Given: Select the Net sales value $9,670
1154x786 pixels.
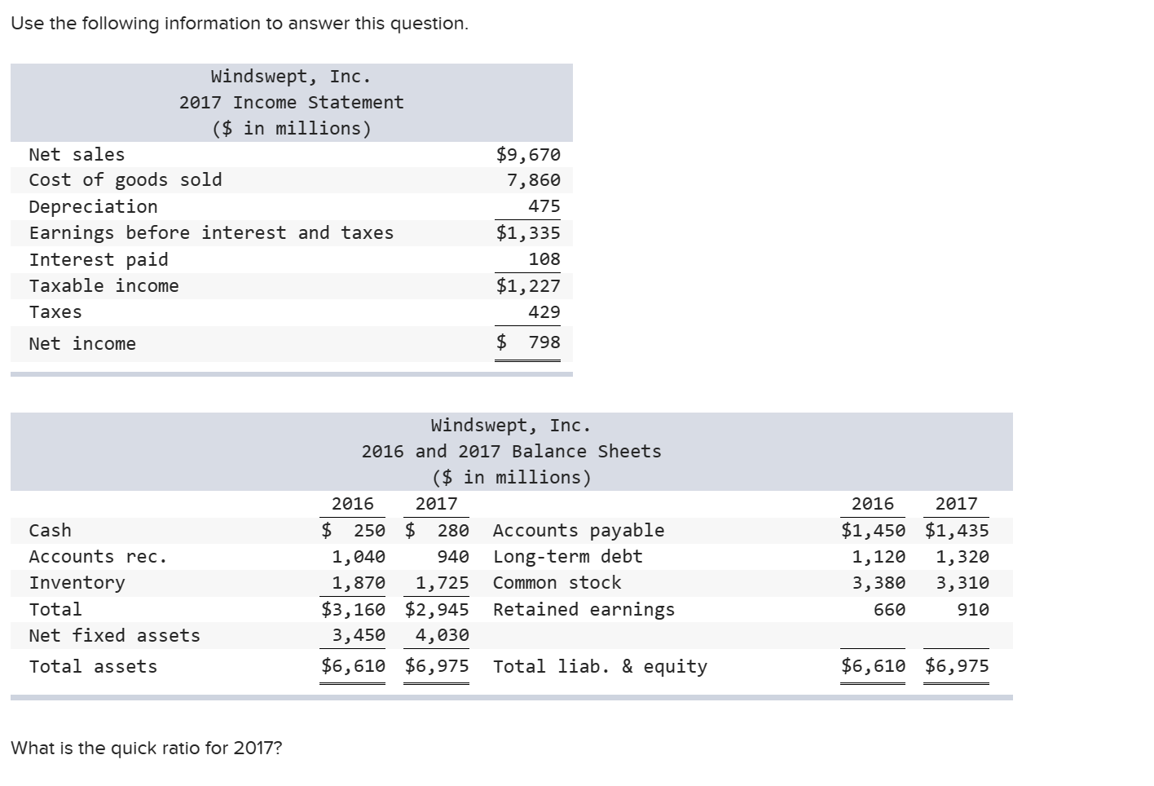Looking at the screenshot, I should tap(528, 155).
